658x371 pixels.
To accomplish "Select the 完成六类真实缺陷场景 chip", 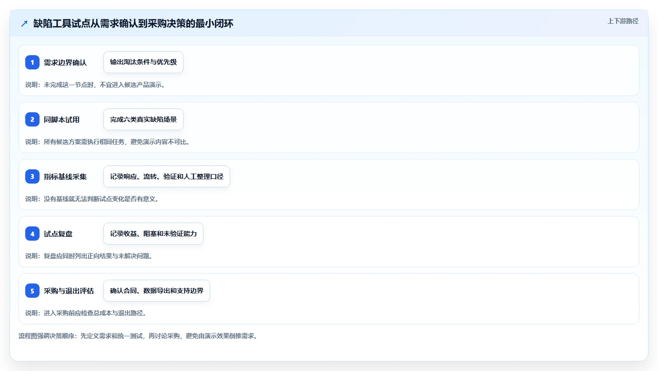I will 143,119.
